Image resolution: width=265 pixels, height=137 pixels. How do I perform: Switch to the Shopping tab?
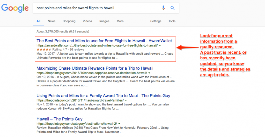click(69, 21)
